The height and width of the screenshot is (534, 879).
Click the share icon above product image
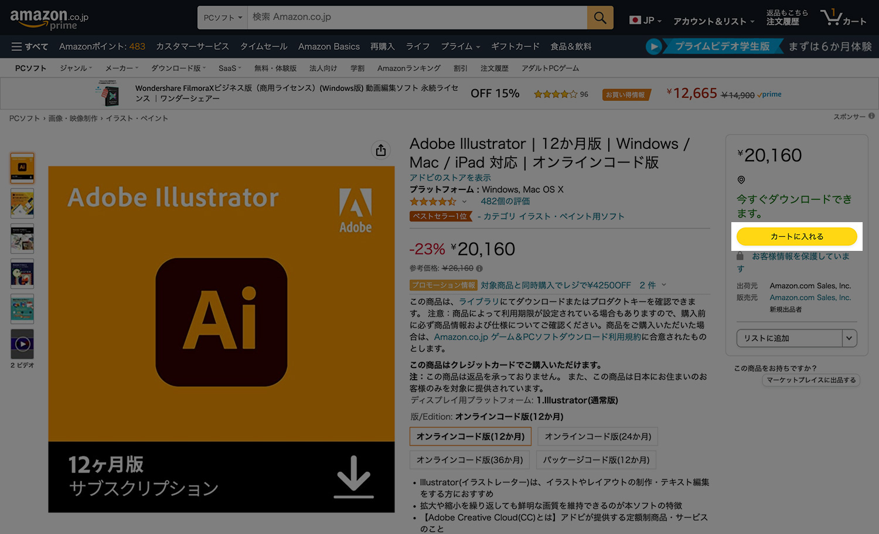tap(381, 150)
